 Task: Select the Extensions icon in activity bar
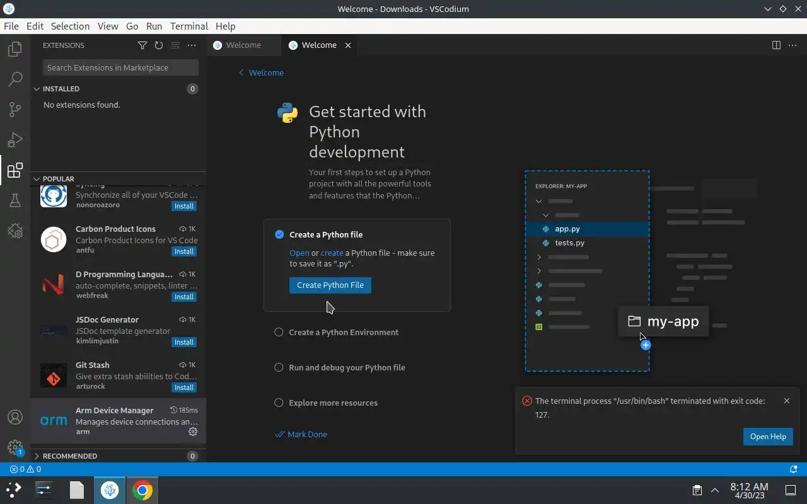click(15, 170)
